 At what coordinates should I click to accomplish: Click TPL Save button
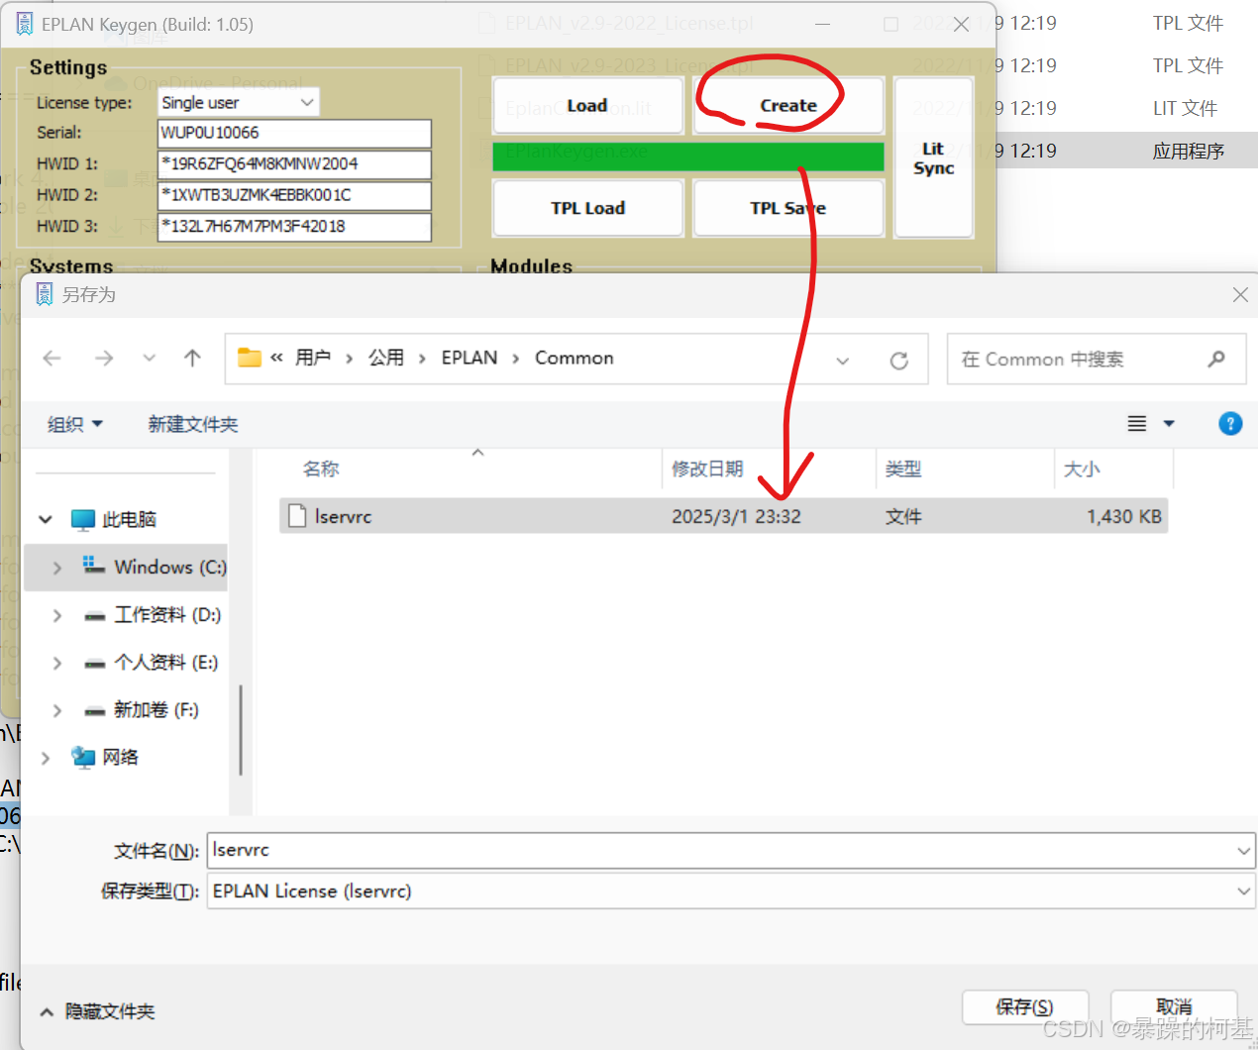click(788, 208)
